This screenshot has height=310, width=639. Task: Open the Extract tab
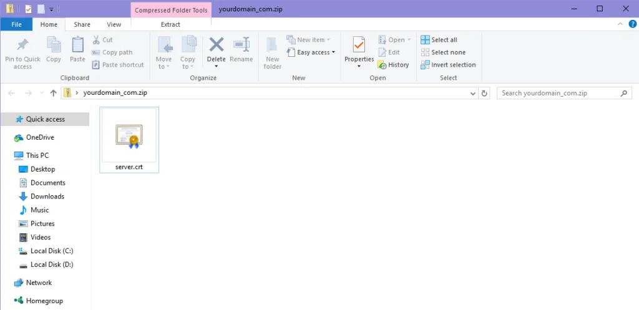pos(170,24)
